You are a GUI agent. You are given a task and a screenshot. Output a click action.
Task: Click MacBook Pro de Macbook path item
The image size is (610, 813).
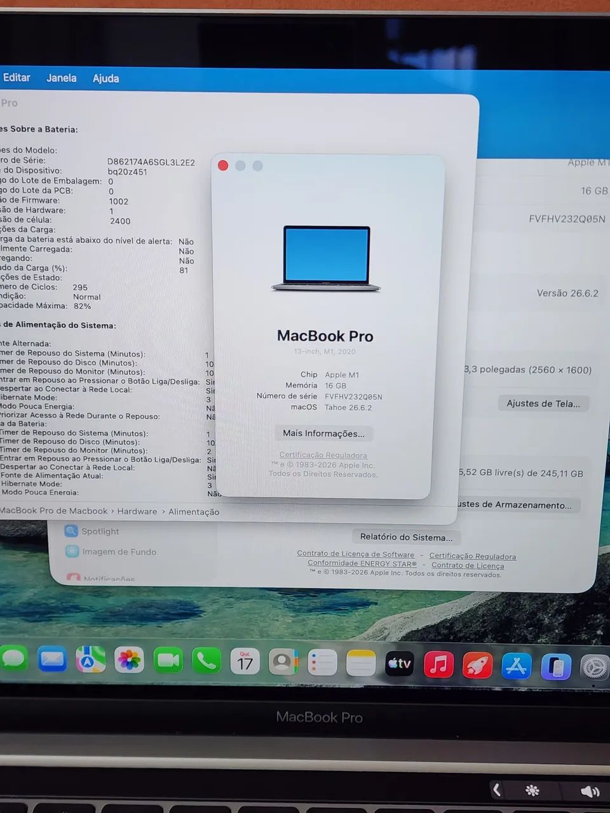coord(53,511)
